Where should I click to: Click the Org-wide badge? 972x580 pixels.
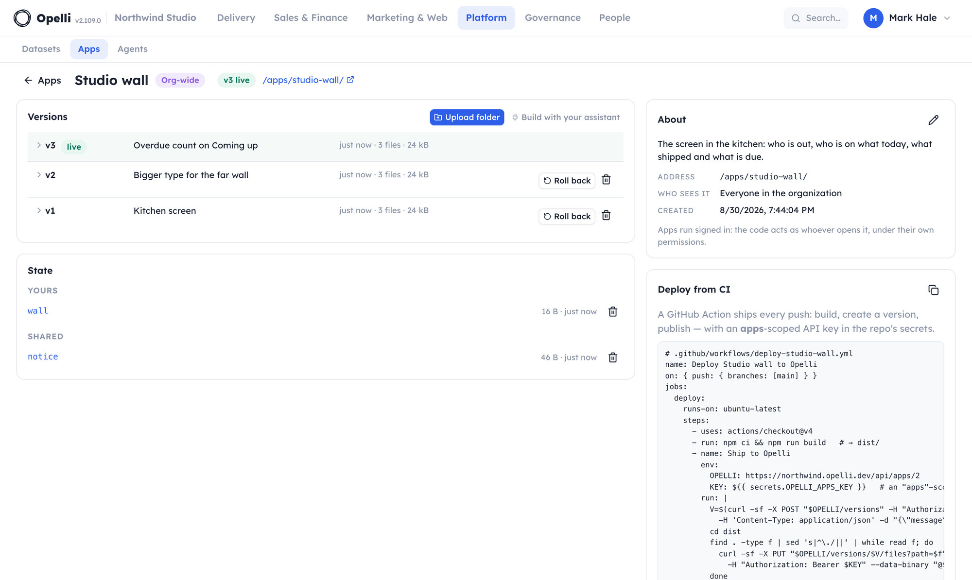[180, 80]
